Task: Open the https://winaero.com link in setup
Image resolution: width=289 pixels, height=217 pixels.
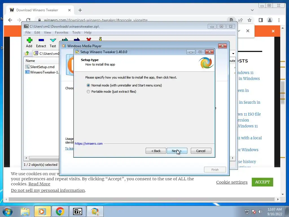Action: point(89,144)
